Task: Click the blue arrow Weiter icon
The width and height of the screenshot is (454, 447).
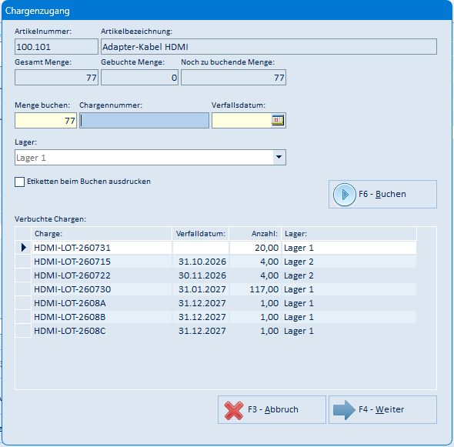Action: [x=344, y=410]
